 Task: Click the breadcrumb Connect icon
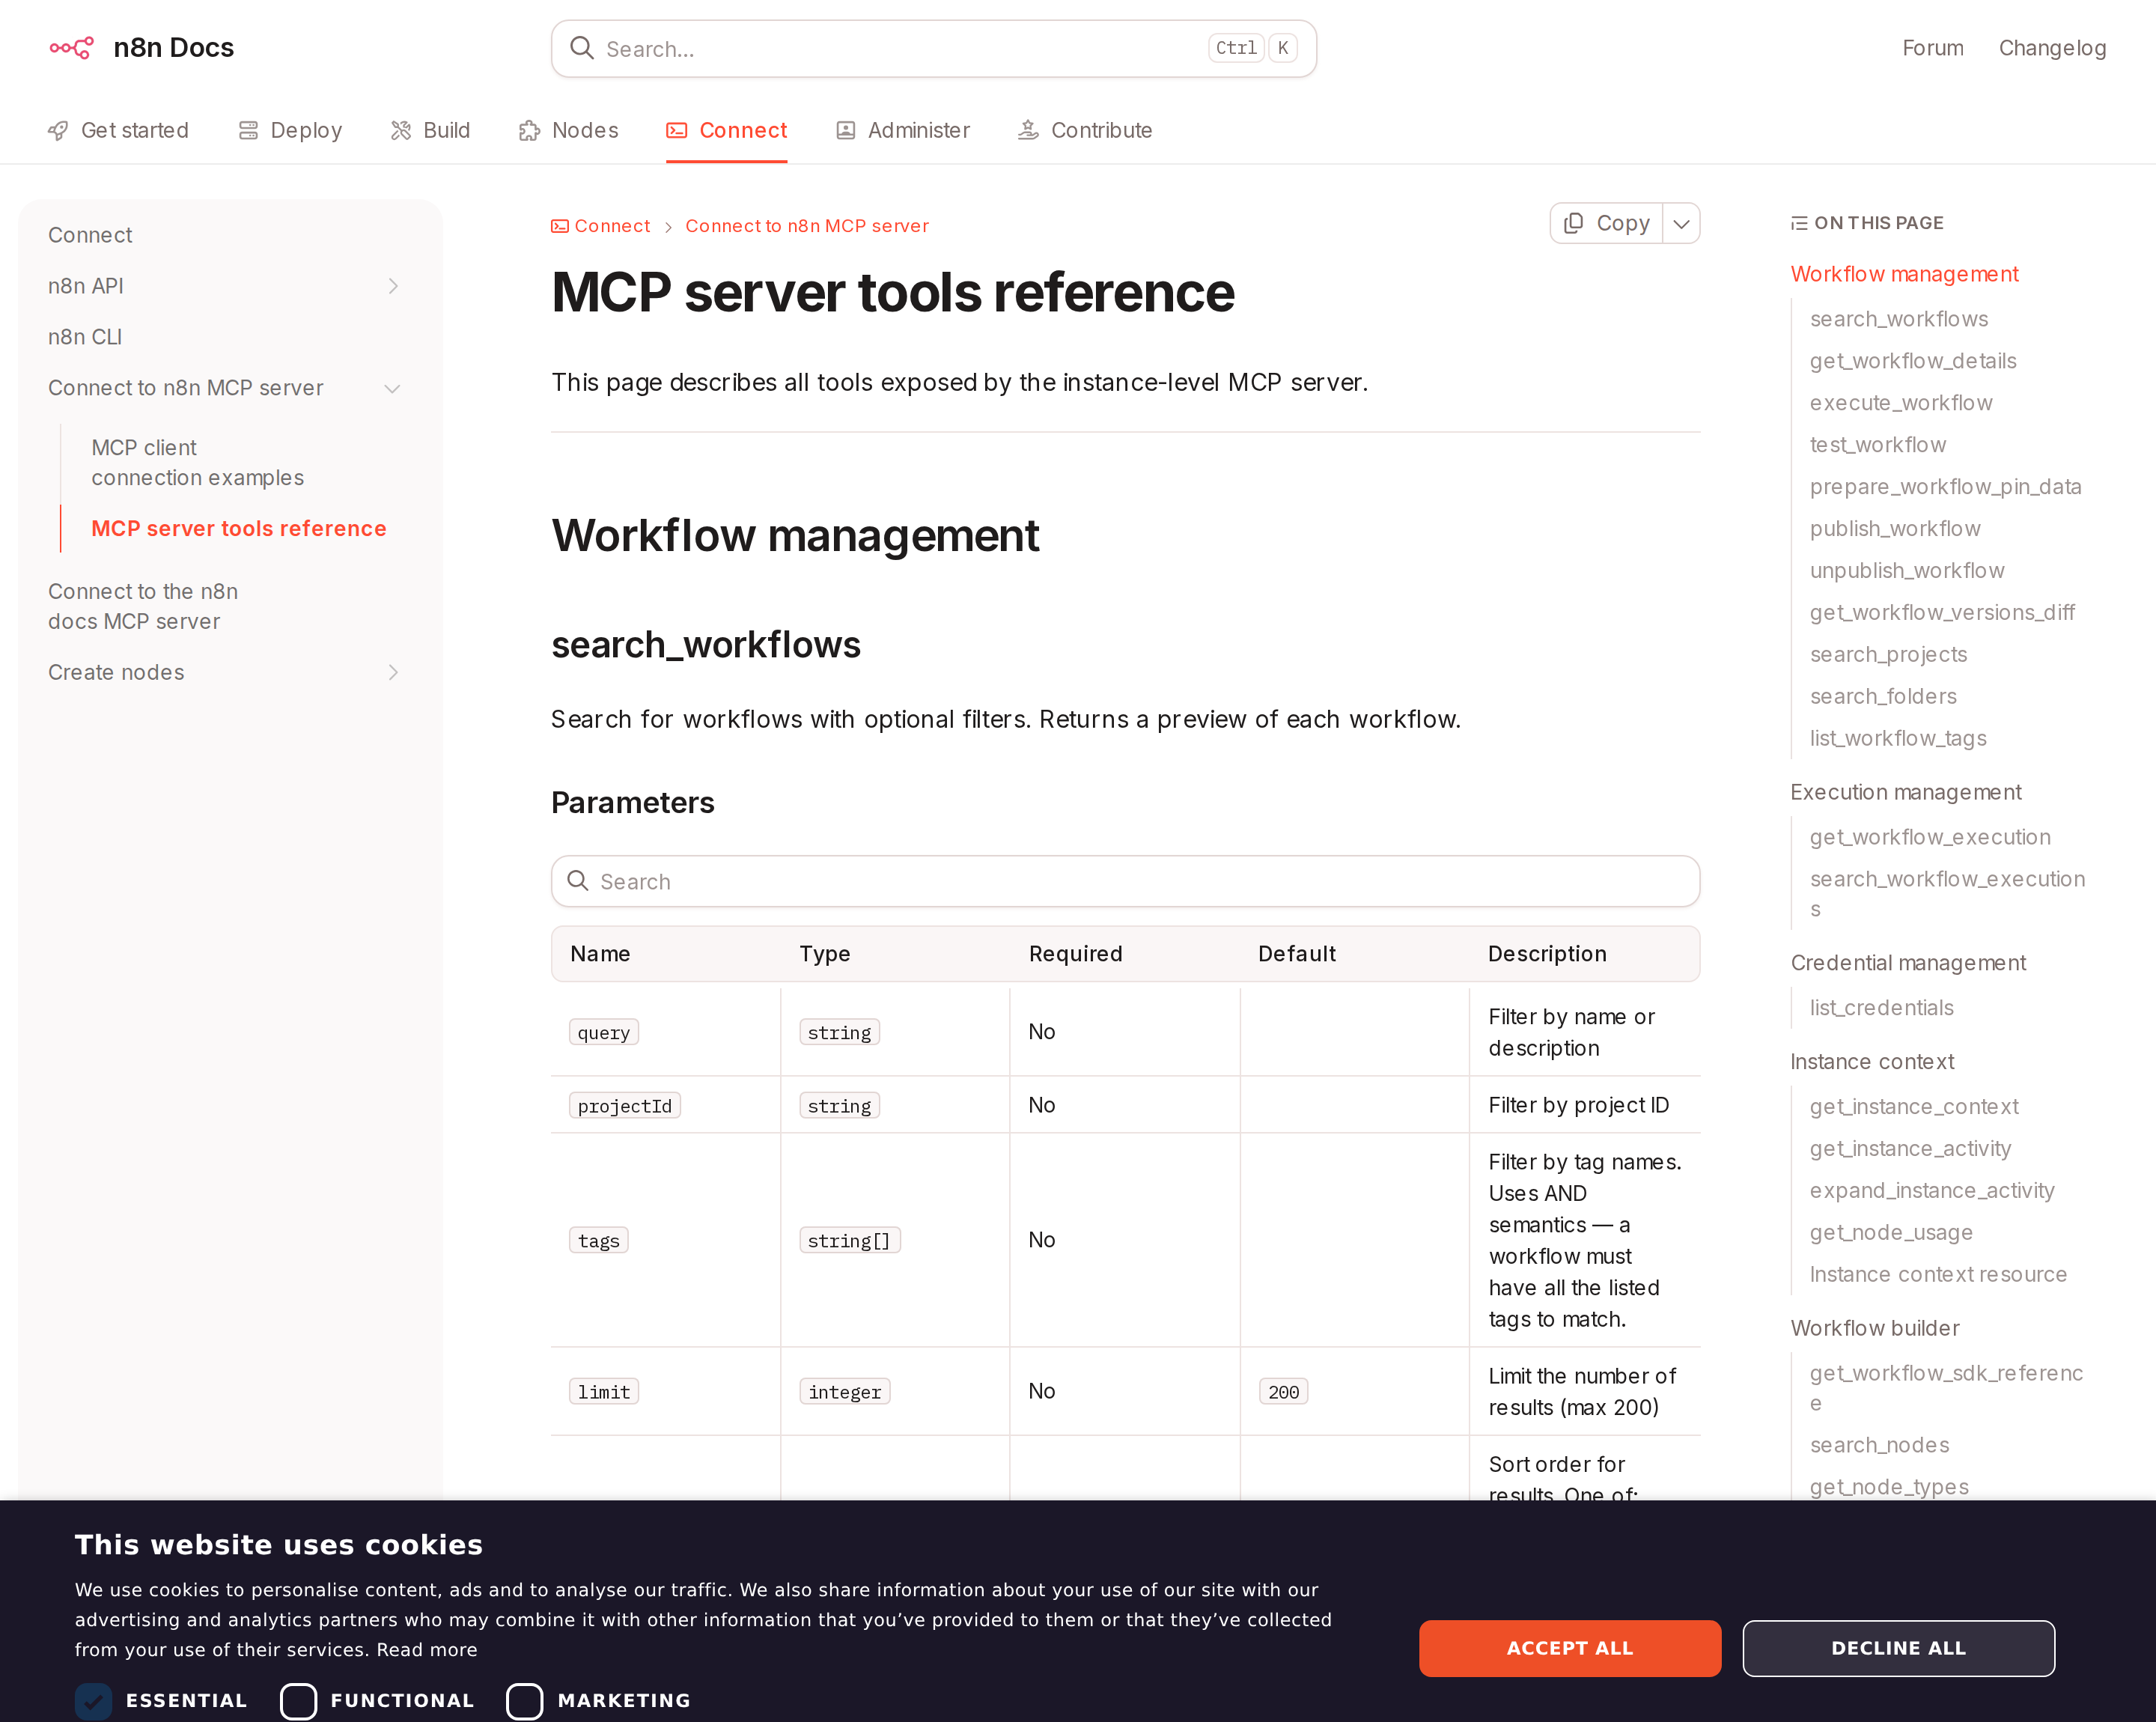click(560, 226)
